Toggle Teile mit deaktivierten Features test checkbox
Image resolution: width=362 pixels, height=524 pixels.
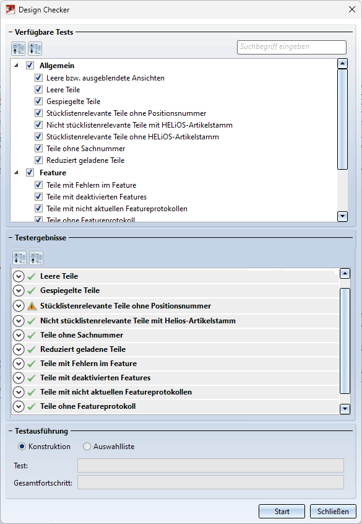pyautogui.click(x=39, y=197)
